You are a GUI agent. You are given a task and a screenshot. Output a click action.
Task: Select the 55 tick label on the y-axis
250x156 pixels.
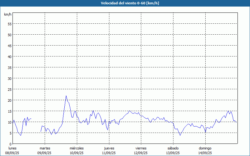pos(9,24)
